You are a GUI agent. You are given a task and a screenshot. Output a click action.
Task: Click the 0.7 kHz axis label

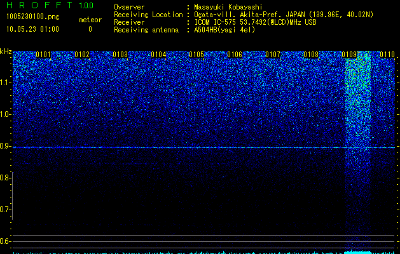pos(4,210)
